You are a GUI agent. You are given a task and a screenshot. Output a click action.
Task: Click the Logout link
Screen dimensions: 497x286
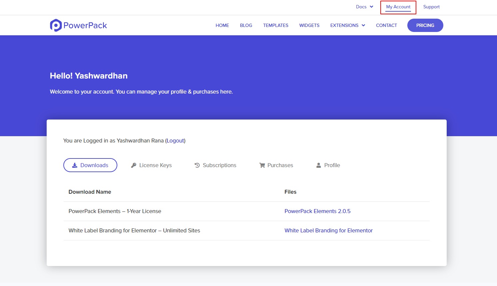coord(175,141)
